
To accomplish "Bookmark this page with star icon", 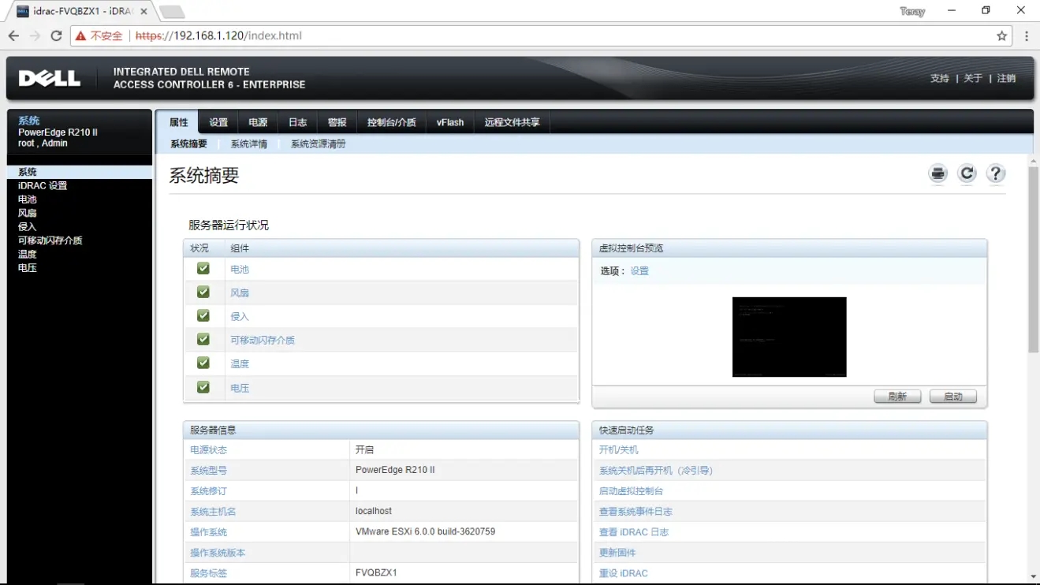I will (x=1001, y=35).
